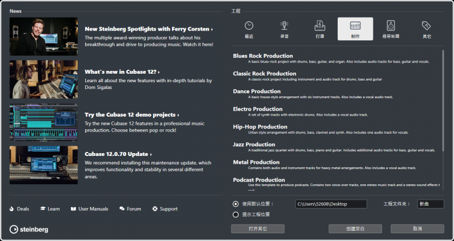454x241 pixels.
Task: Click the Deals flame icon
Action: [x=11, y=209]
